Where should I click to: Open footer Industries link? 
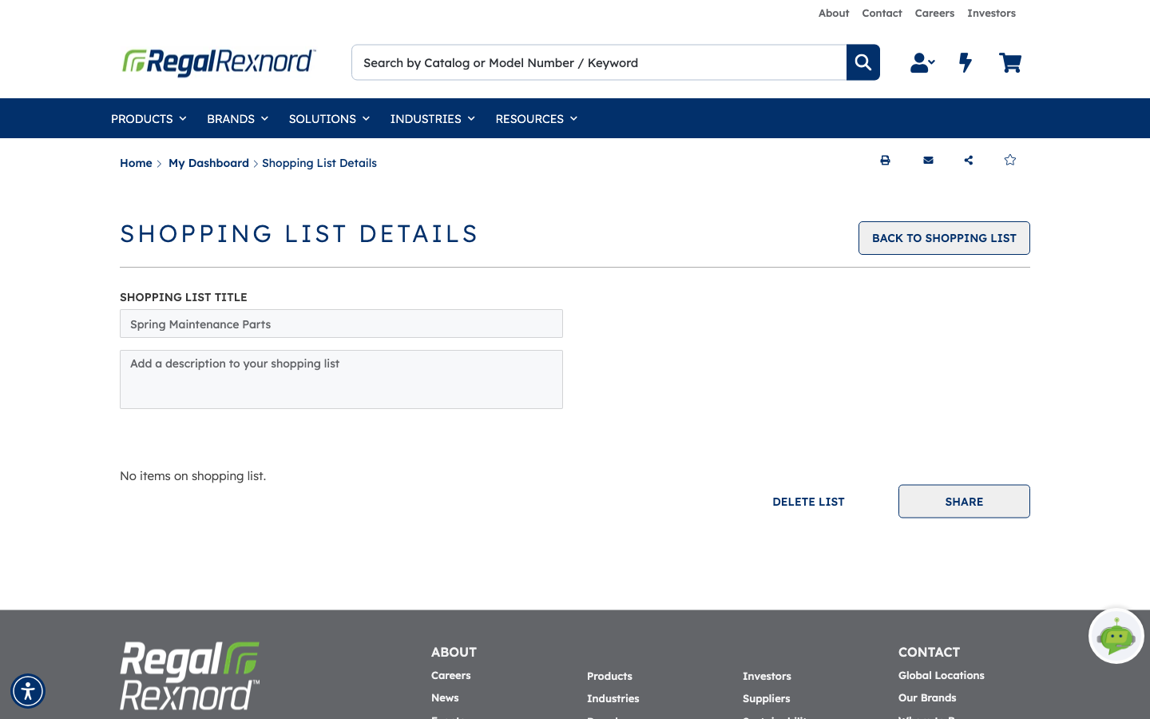point(613,699)
